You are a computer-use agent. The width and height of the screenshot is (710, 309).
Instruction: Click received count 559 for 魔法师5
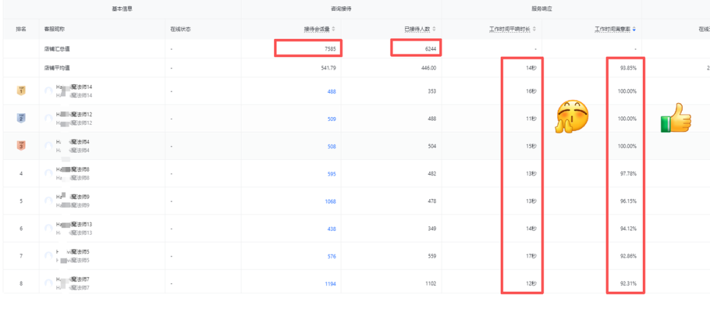pos(432,256)
